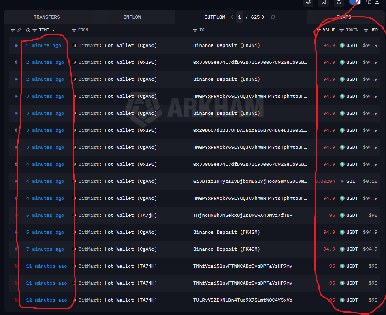The height and width of the screenshot is (315, 386).
Task: Create an alert with the bell icon
Action: tap(308, 2)
